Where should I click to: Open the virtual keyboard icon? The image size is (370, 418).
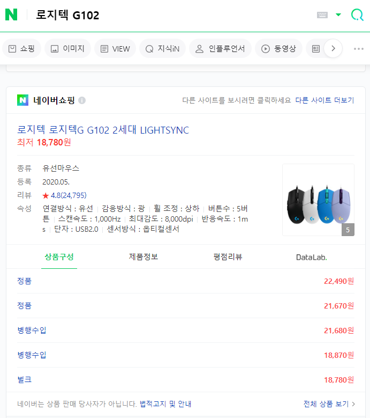(x=322, y=15)
